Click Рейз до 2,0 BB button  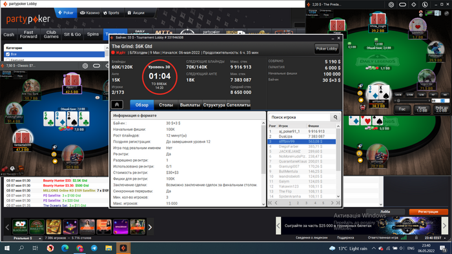(x=441, y=109)
